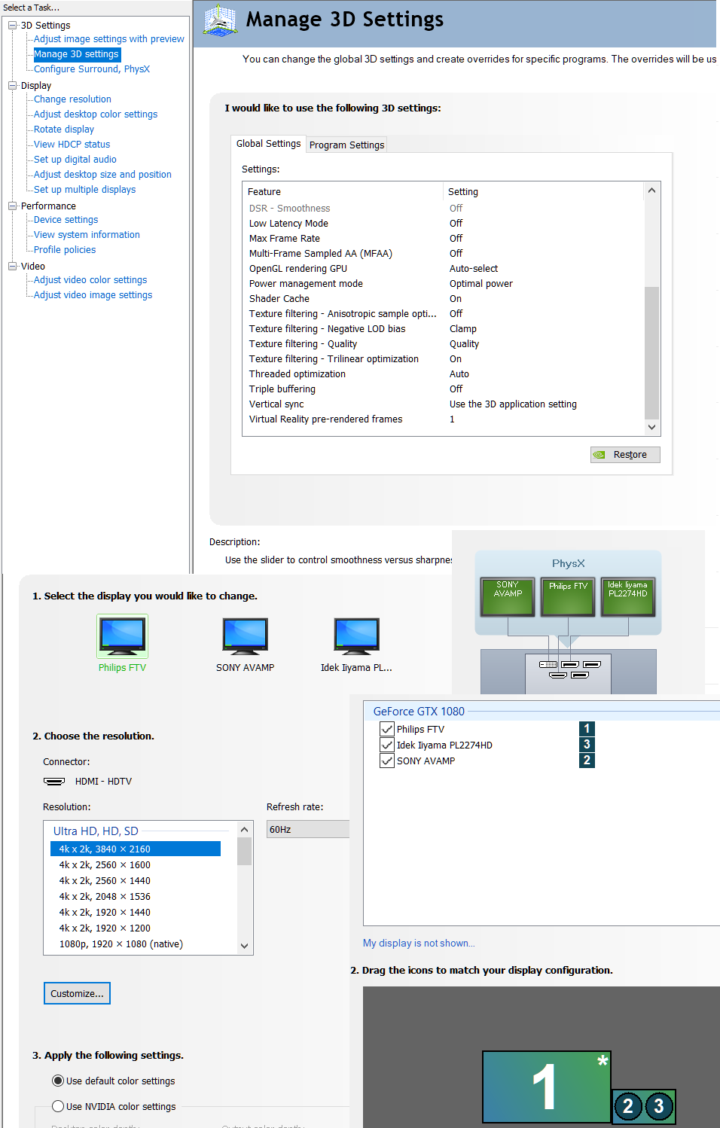Toggle the SONY AVAMP display checkbox
Image resolution: width=720 pixels, height=1128 pixels.
coord(387,761)
